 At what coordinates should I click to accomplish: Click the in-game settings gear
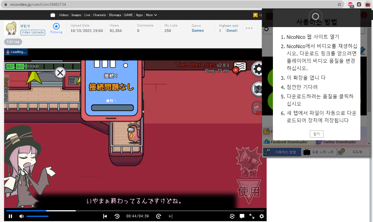(x=257, y=69)
